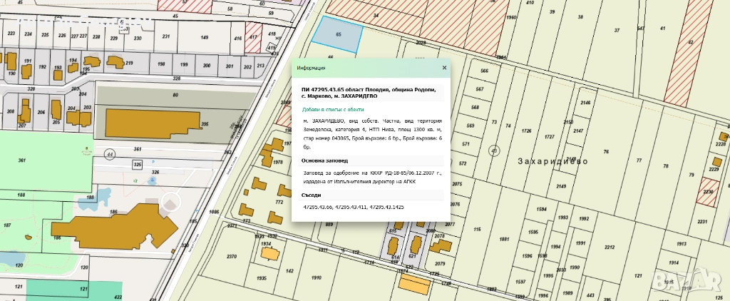
Task: Close the Информация popup
Action: tap(444, 68)
